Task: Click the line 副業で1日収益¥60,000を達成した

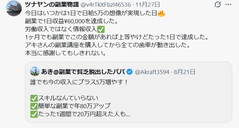Action: (x=72, y=21)
